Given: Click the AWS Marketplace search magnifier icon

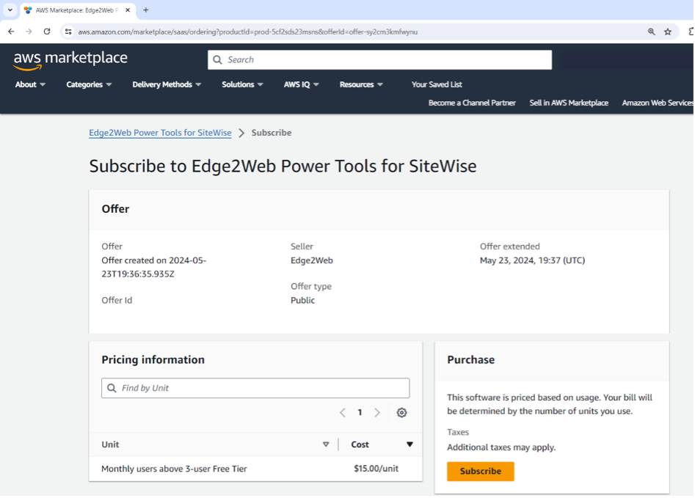Looking at the screenshot, I should (x=216, y=59).
